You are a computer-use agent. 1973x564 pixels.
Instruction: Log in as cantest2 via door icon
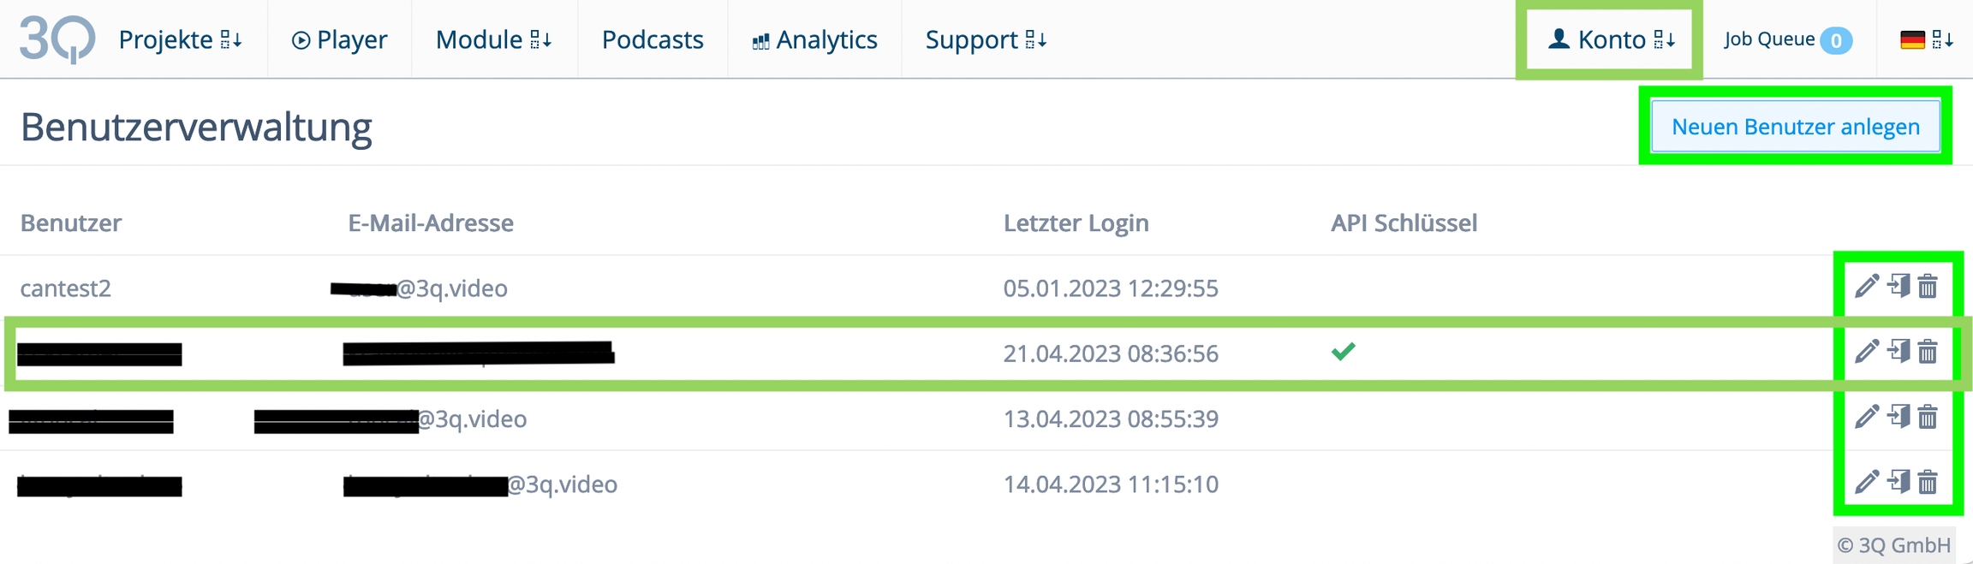(x=1898, y=286)
